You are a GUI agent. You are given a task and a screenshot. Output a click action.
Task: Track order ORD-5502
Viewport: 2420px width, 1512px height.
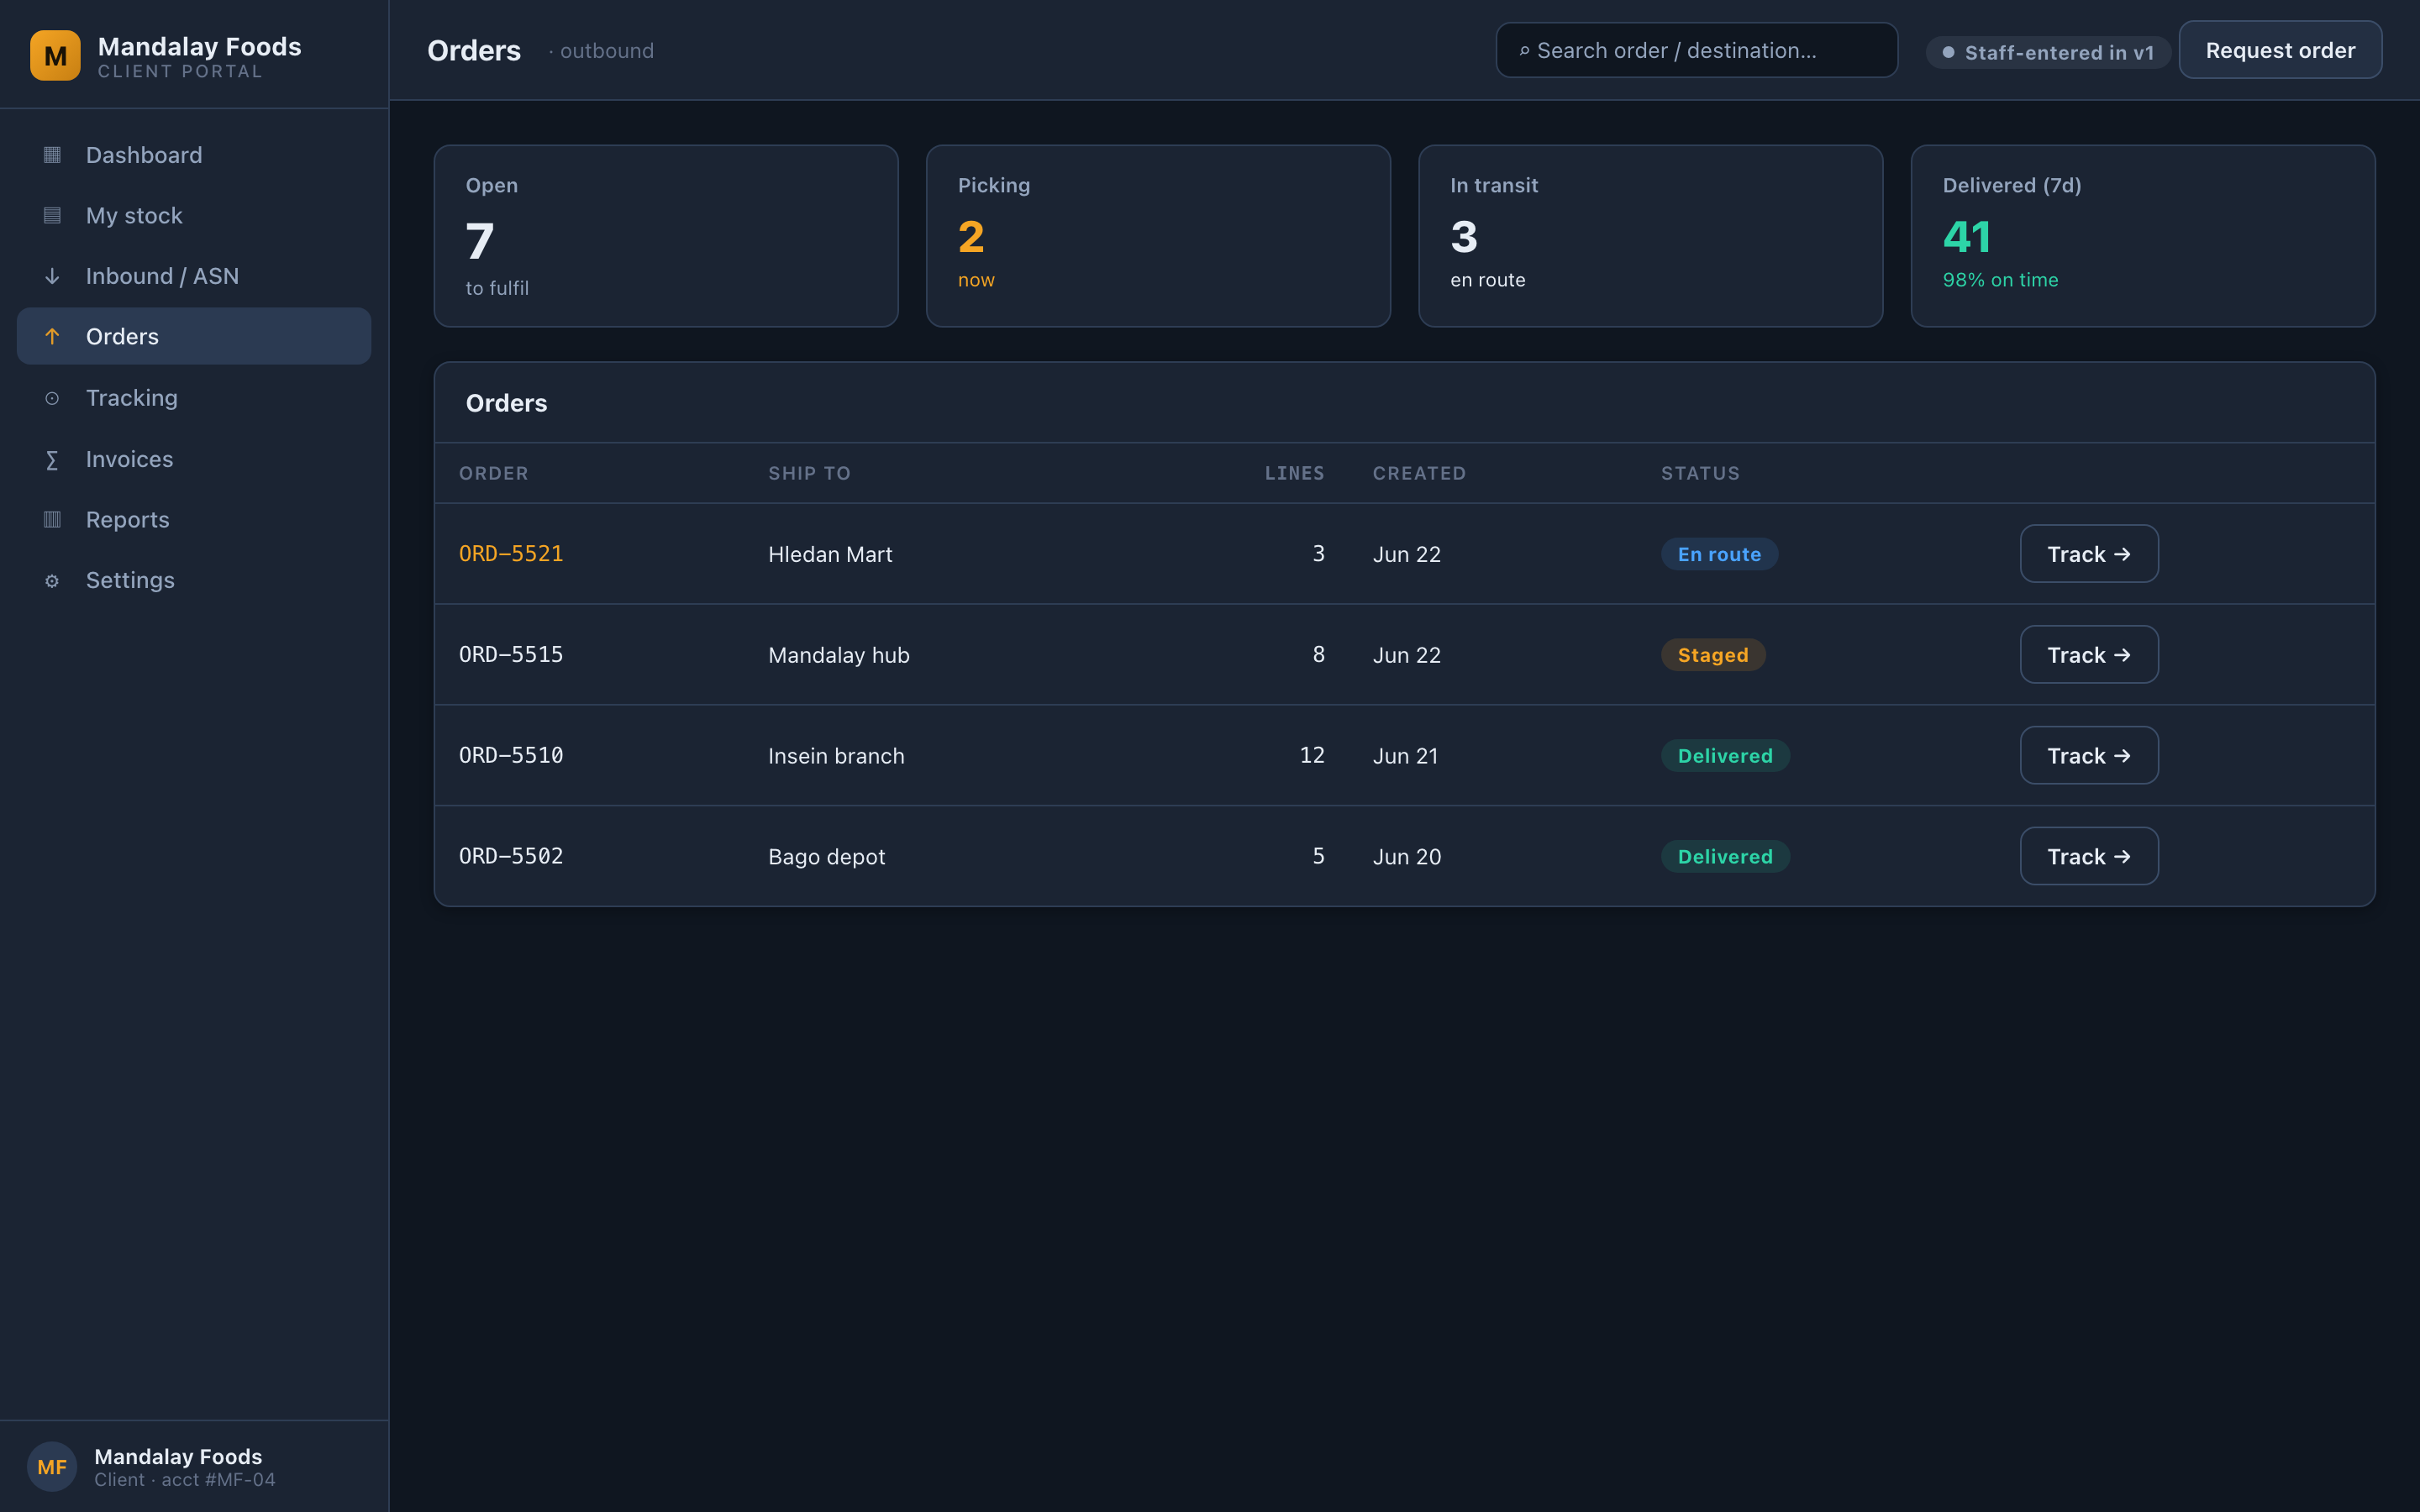point(2089,857)
